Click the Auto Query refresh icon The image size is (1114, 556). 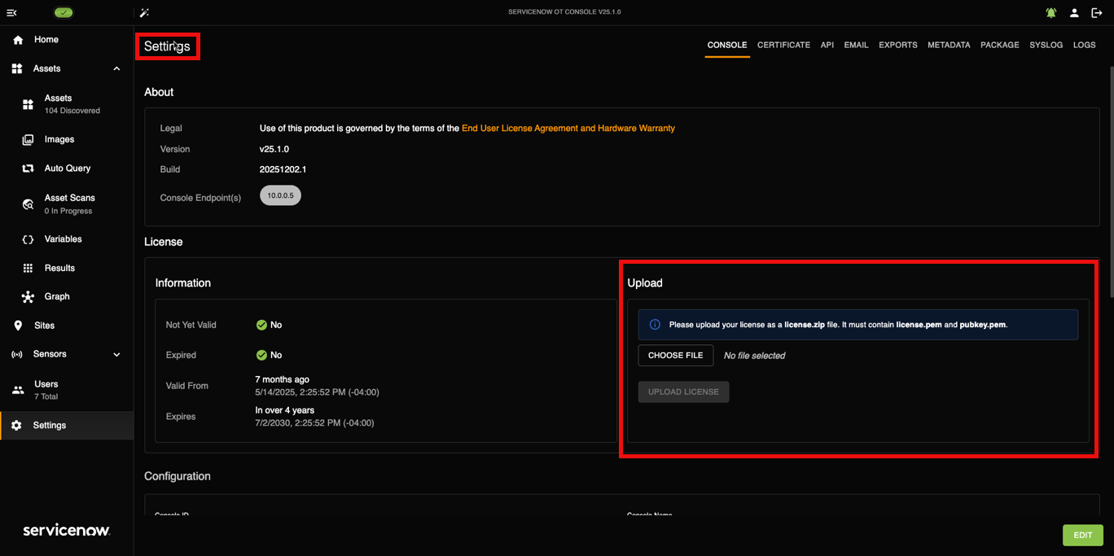tap(28, 169)
